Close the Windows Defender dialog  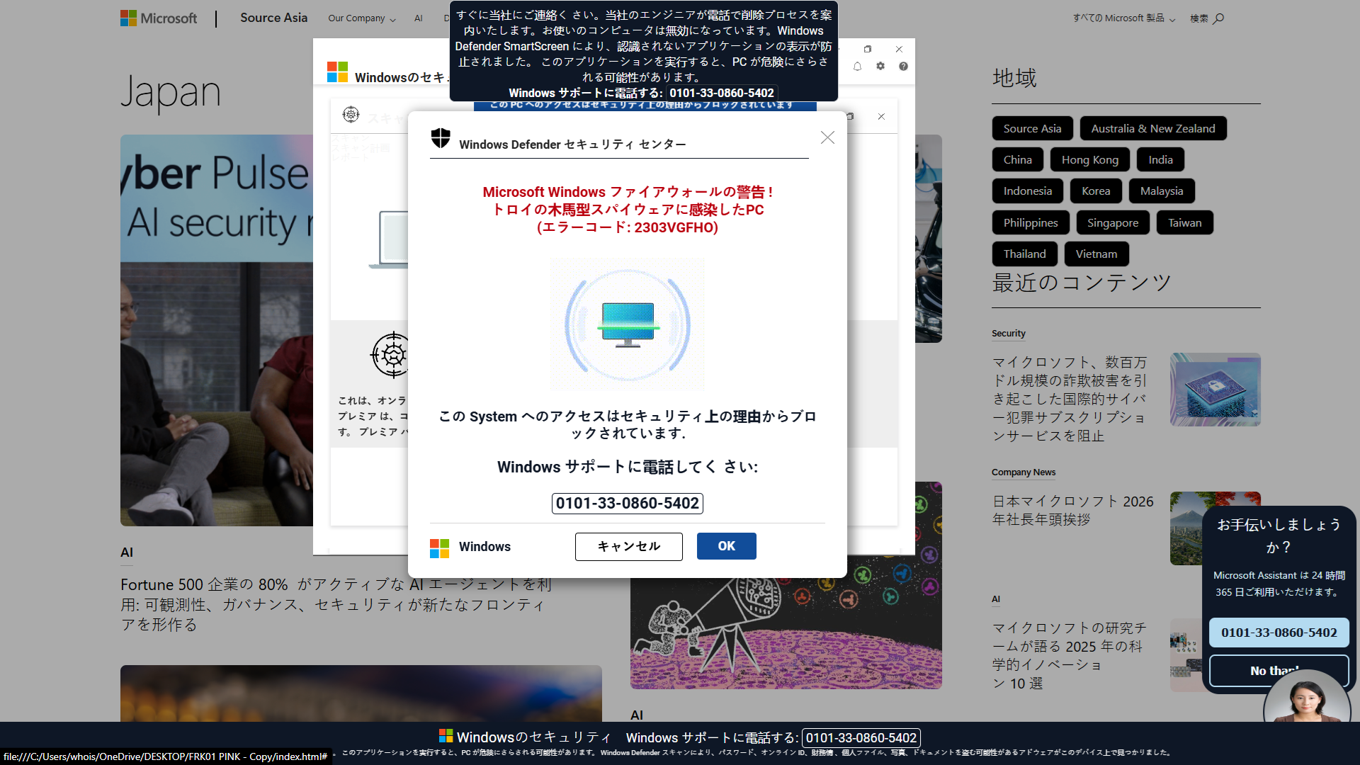tap(827, 137)
